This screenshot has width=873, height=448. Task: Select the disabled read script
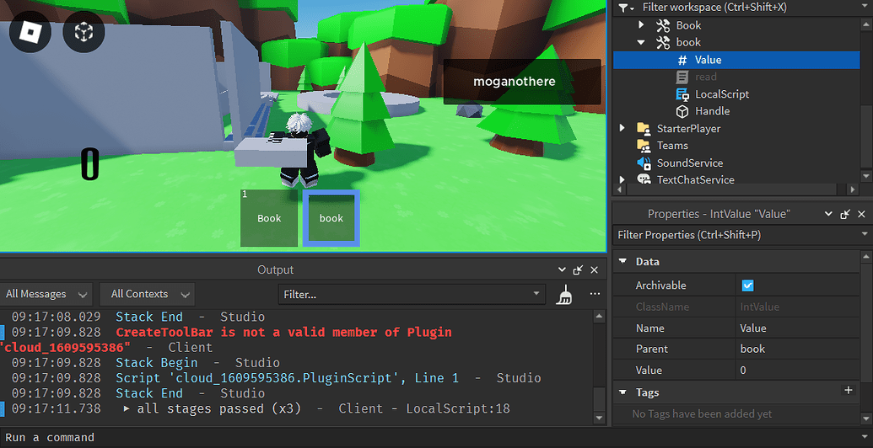click(x=705, y=77)
